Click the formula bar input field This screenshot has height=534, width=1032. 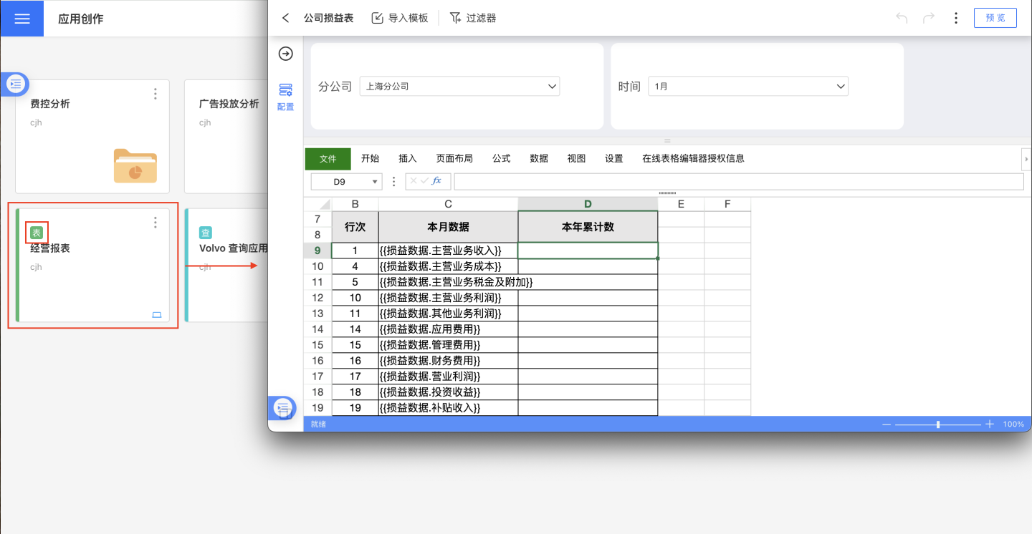coord(738,182)
